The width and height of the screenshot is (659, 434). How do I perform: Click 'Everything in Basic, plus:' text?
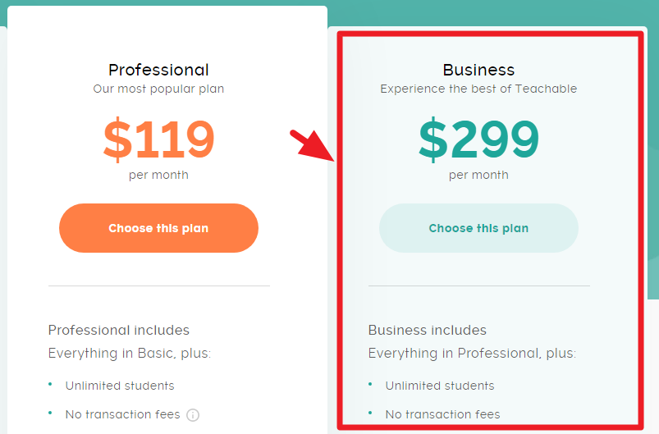pos(130,354)
